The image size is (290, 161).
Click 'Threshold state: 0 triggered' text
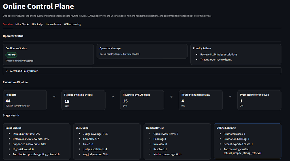point(20,61)
